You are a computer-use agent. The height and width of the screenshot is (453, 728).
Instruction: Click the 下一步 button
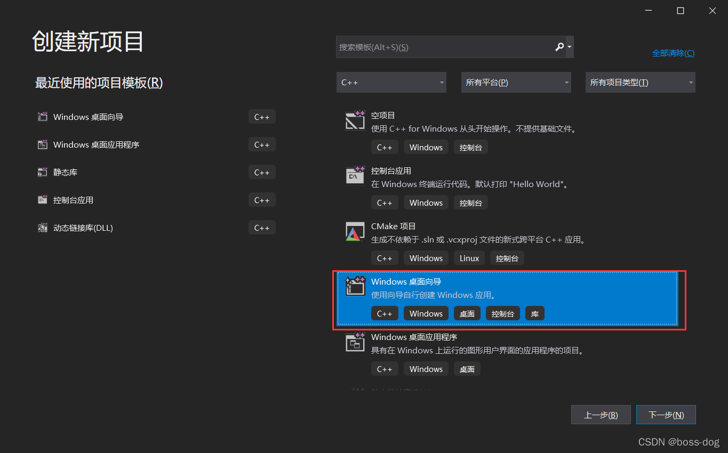(x=666, y=415)
